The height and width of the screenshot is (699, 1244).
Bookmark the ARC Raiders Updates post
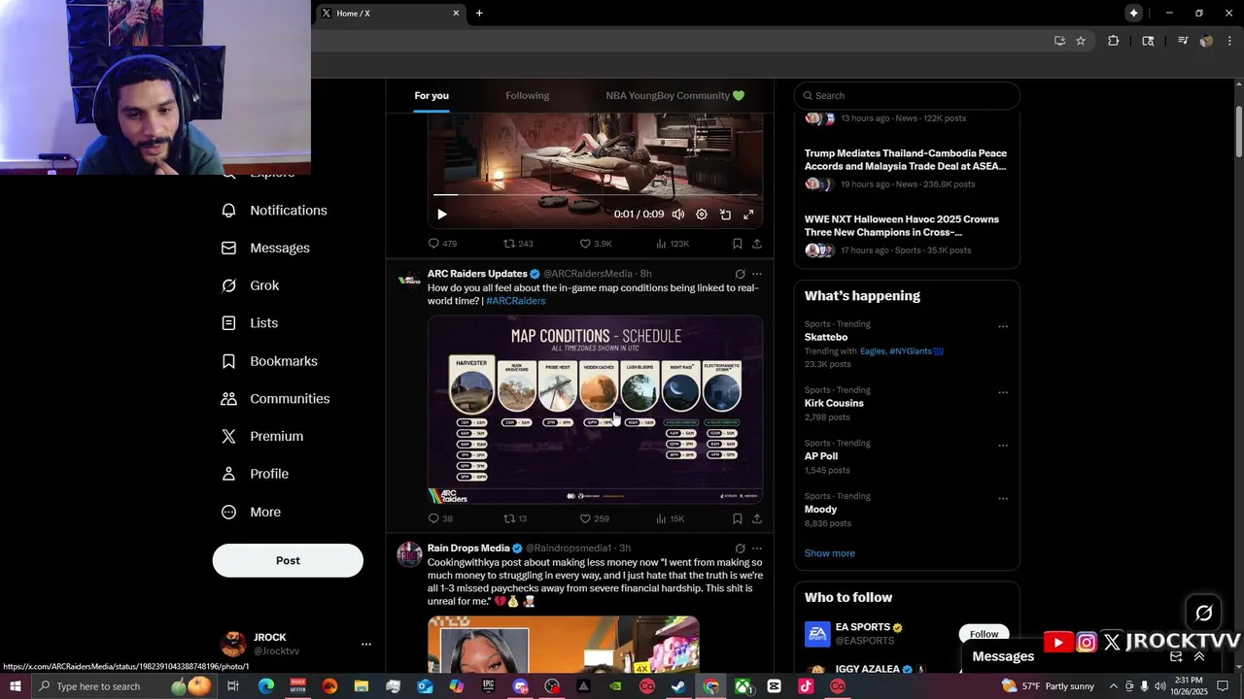pos(738,518)
